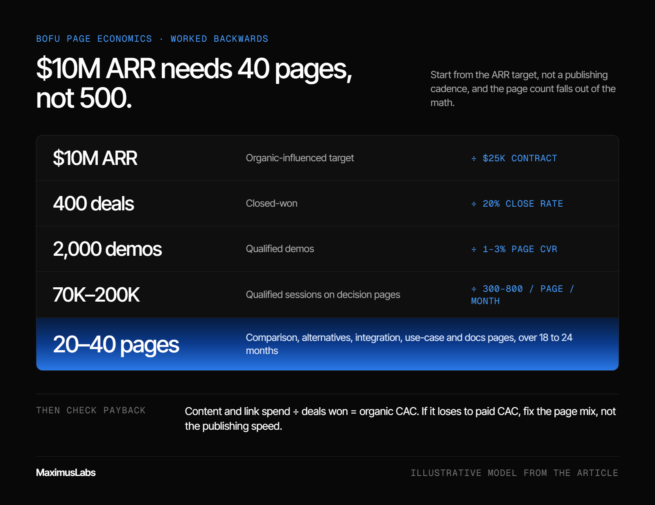655x505 pixels.
Task: Click the '2,000 demos' value
Action: 107,249
